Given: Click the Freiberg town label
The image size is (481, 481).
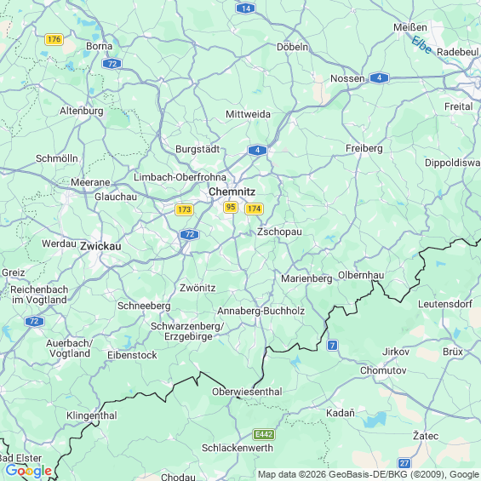Looking at the screenshot, I should click(x=364, y=148).
